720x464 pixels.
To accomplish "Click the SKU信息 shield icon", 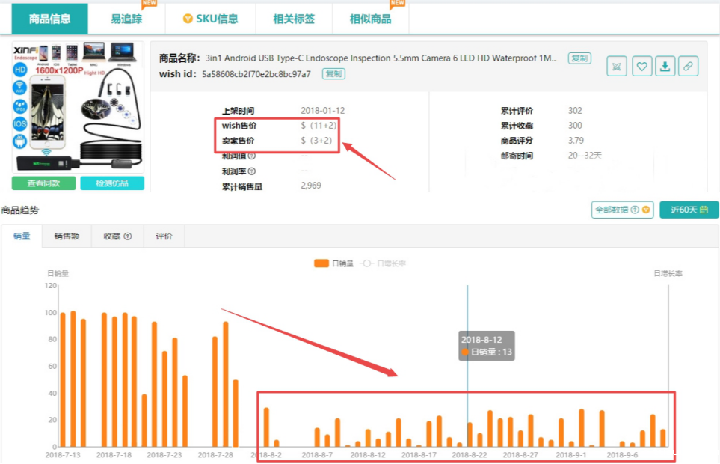I will click(x=188, y=19).
